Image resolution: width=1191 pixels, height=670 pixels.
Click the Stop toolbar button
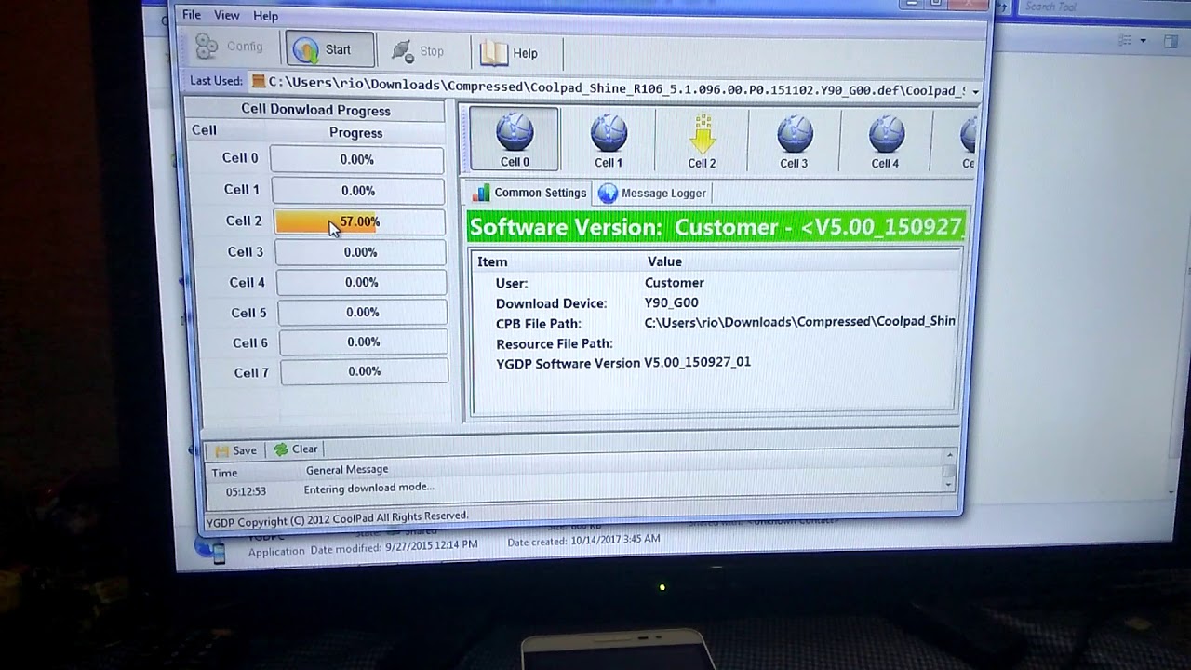(x=418, y=51)
